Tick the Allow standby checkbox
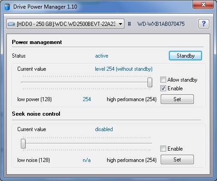Screen dimensions: 217x181 (163, 80)
